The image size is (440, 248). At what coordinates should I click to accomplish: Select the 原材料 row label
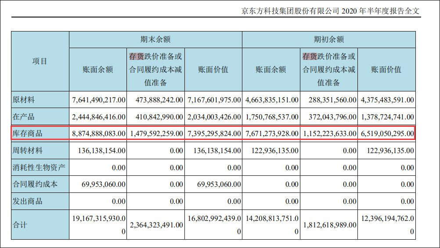coord(24,100)
